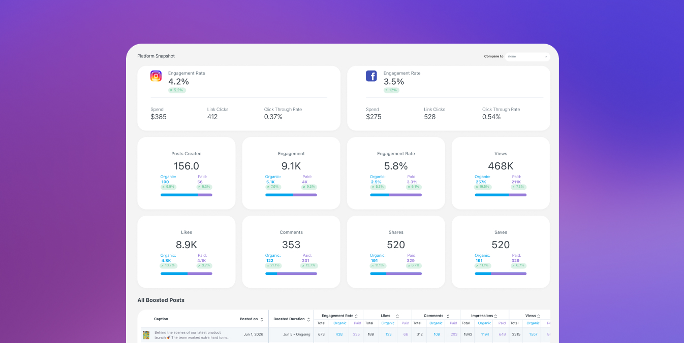Screen dimensions: 684x343
Task: Click Engagement paid 9.3% badge
Action: (x=309, y=187)
